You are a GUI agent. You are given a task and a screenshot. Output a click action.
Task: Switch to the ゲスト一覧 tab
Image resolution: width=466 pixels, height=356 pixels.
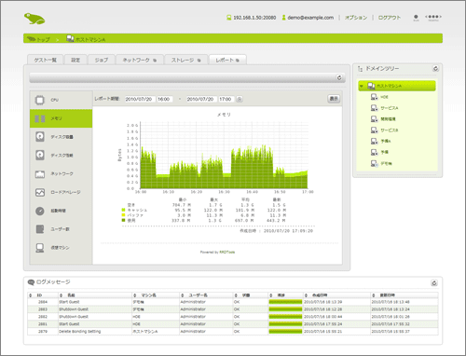tap(46, 60)
